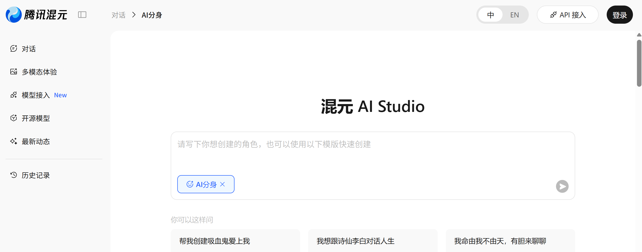Open 开源模型 in the sidebar

click(54, 118)
